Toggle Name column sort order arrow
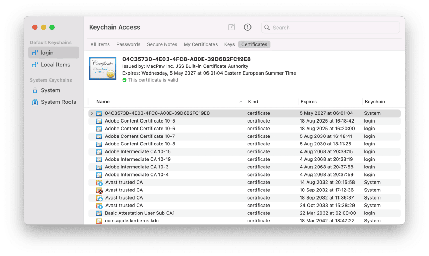The height and width of the screenshot is (256, 429). [x=241, y=102]
